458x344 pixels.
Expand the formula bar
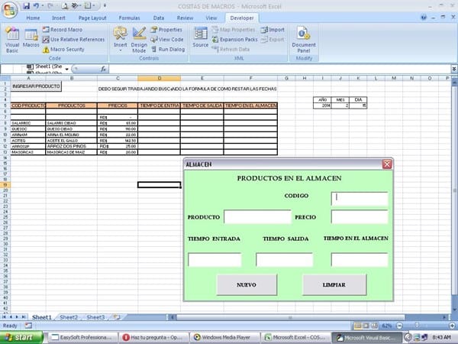pos(454,69)
